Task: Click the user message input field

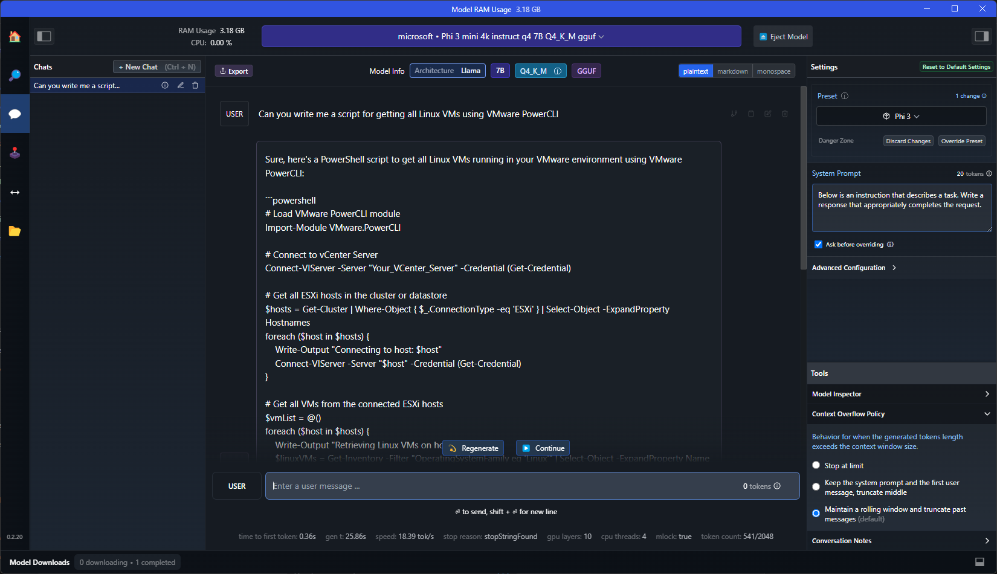Action: pos(532,486)
